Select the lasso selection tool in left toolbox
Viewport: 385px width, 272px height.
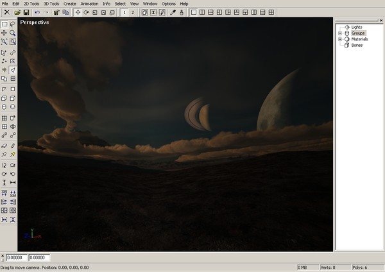(x=13, y=24)
